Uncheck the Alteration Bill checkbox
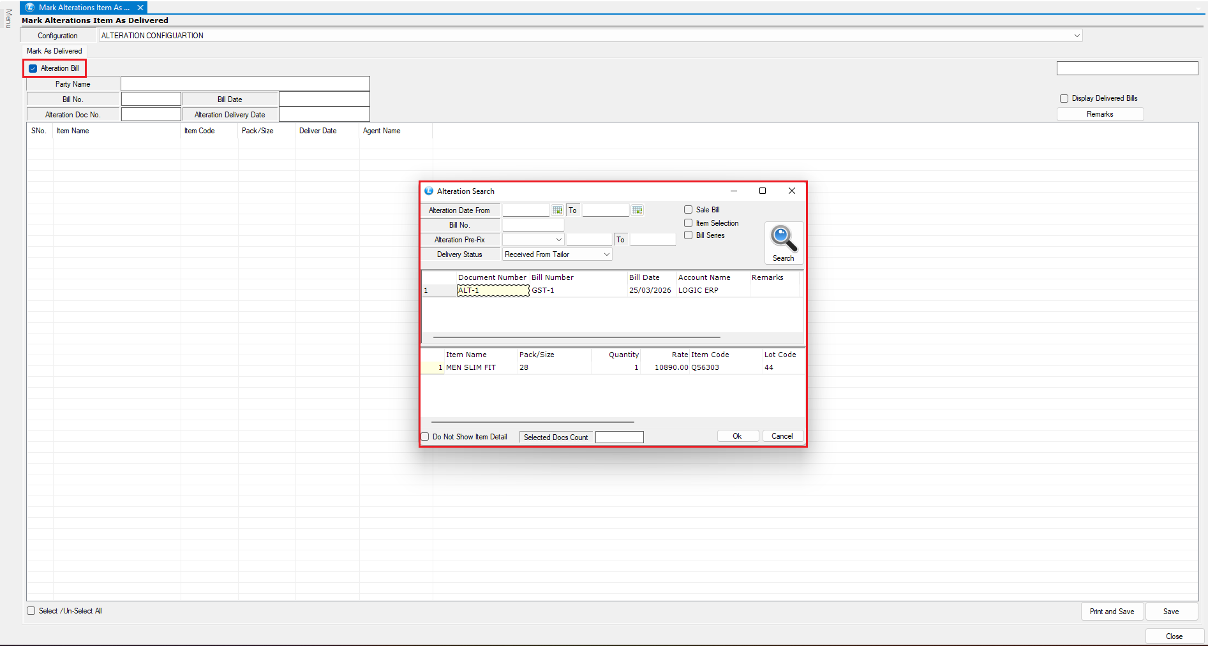The width and height of the screenshot is (1208, 646). click(x=33, y=68)
